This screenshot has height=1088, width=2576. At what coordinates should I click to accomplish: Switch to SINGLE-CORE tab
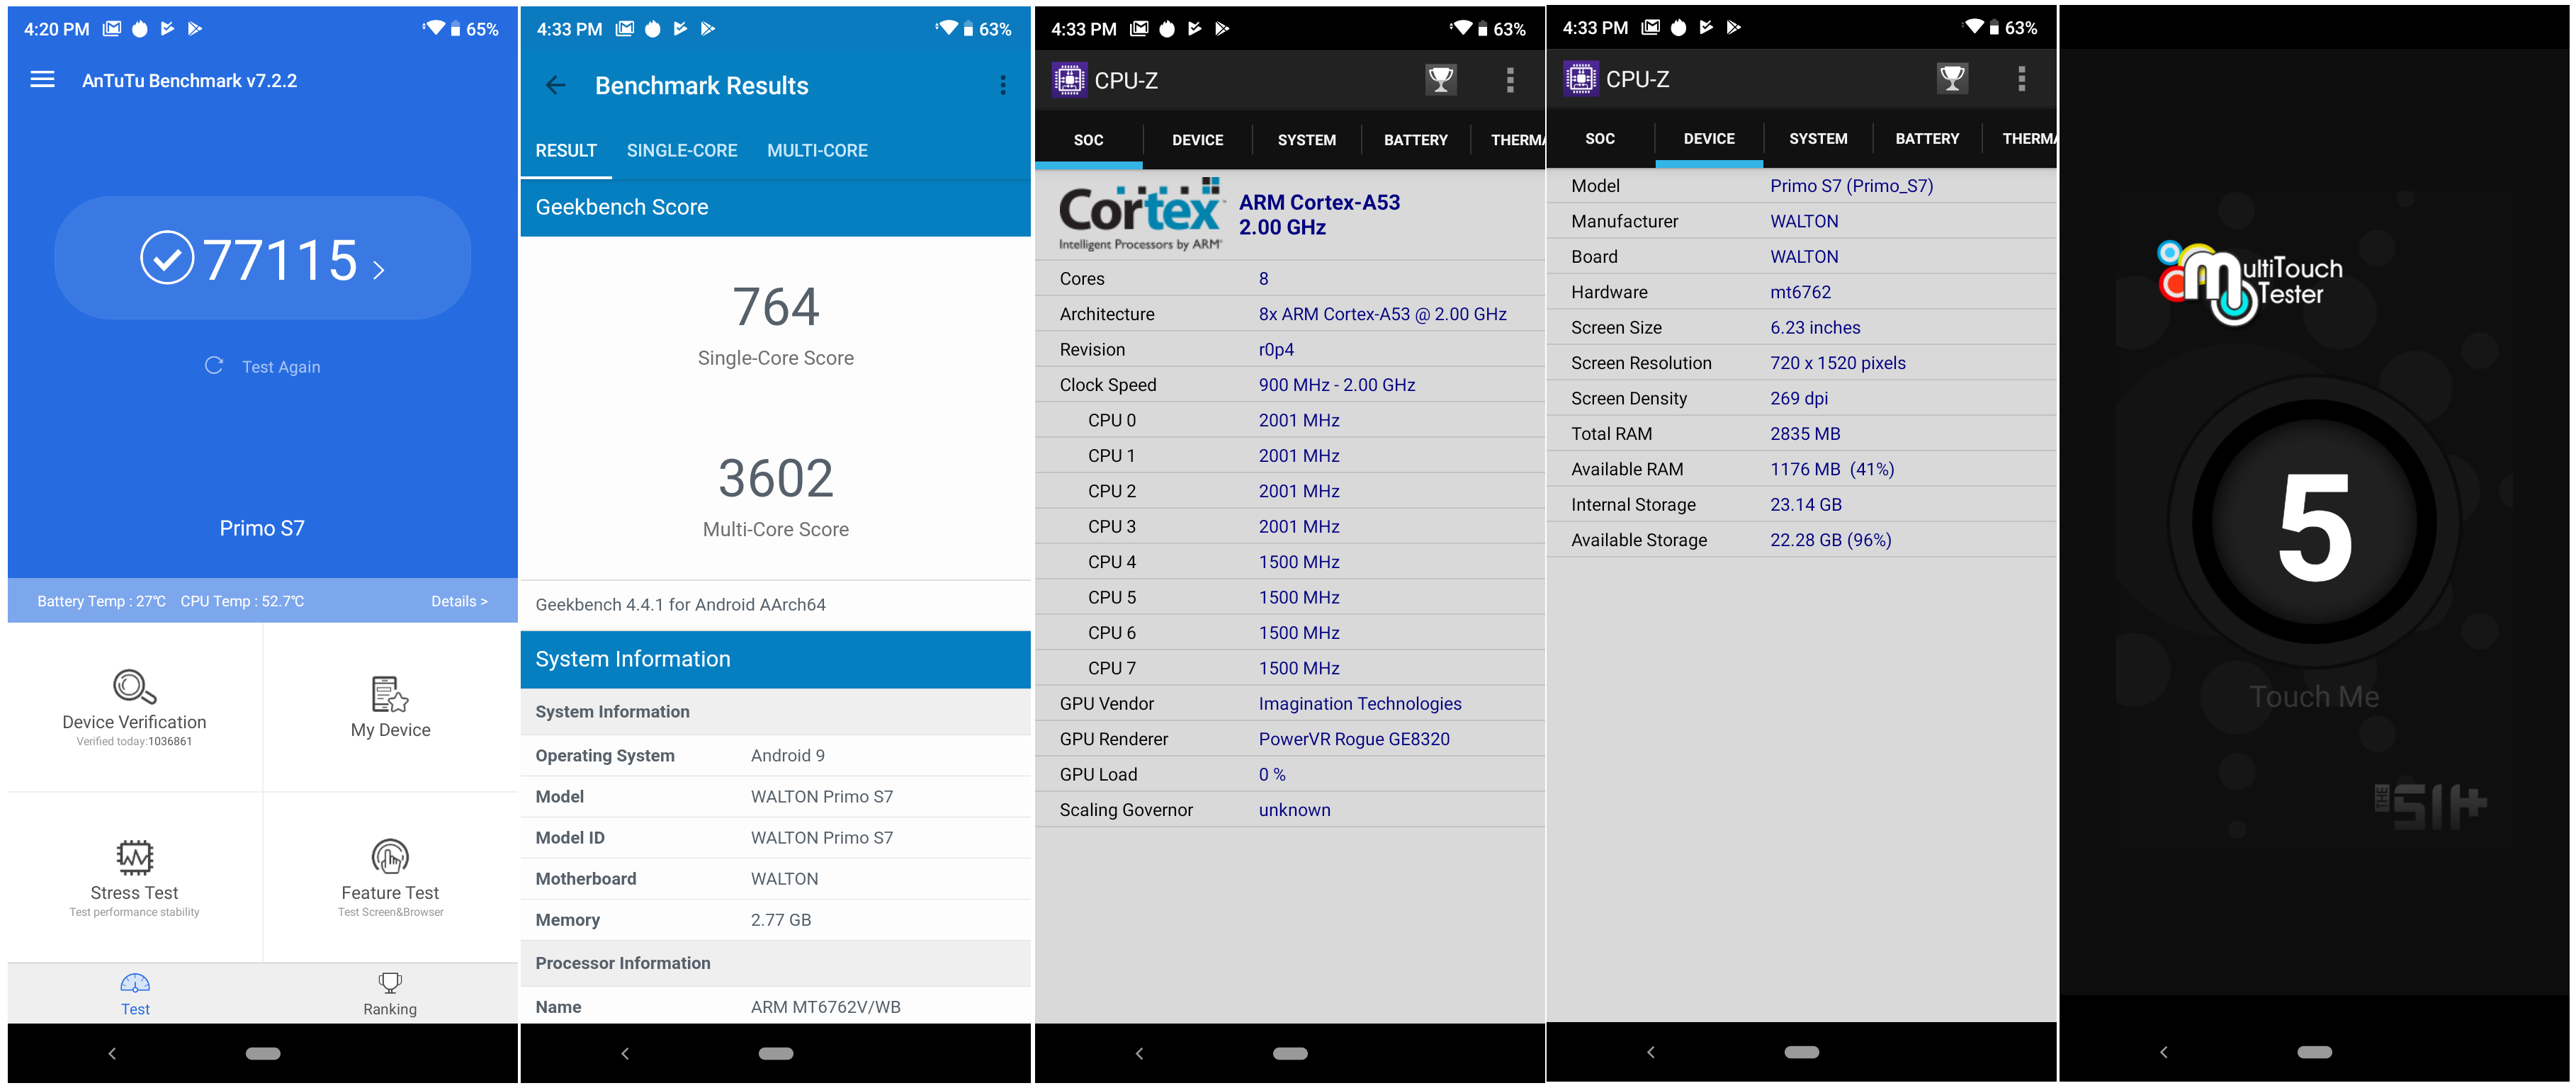tap(681, 151)
